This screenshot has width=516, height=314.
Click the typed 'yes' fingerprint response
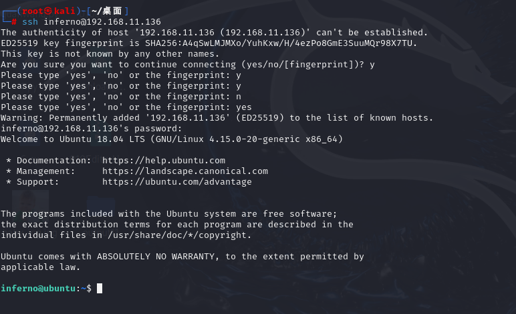coord(244,107)
